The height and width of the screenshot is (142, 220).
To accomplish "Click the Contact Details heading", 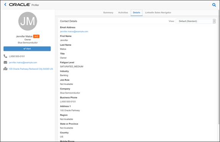I will 68,21.
